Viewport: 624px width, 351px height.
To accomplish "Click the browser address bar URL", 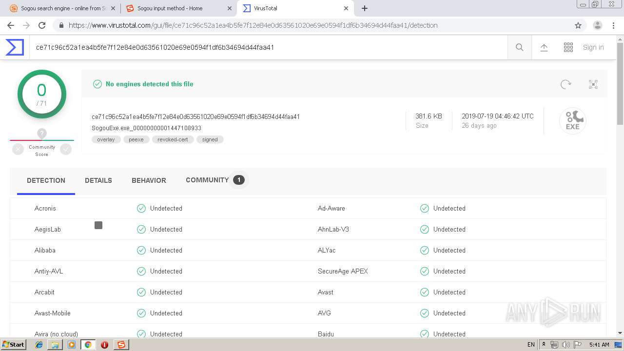I will coord(253,25).
